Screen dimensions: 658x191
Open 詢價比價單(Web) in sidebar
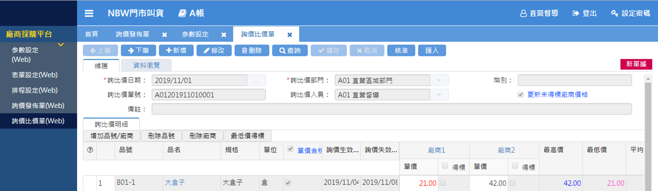(39, 121)
